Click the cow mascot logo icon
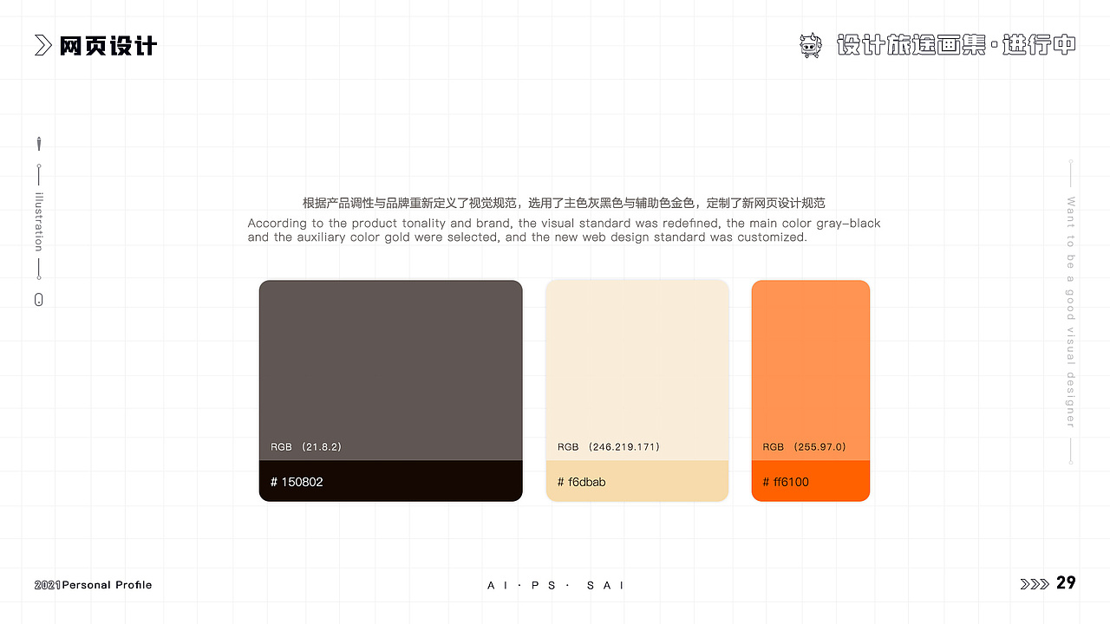 (x=810, y=45)
